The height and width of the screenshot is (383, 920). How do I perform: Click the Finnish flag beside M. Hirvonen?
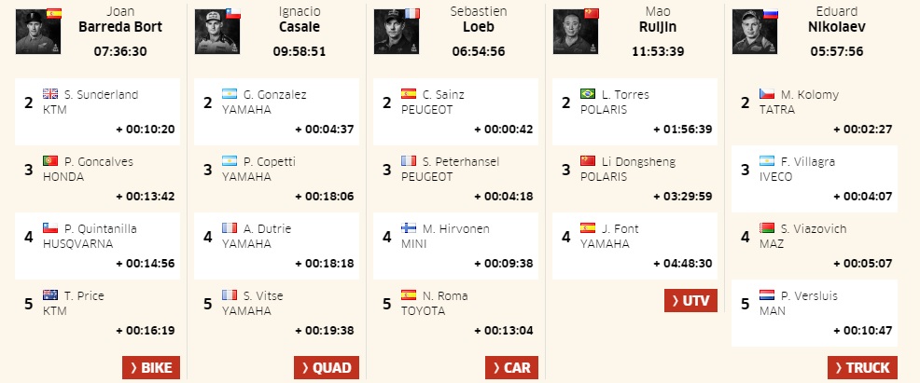pyautogui.click(x=410, y=228)
